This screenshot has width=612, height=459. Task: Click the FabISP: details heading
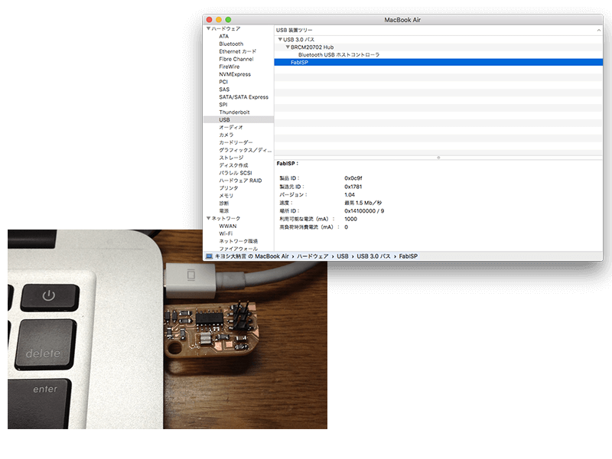point(288,164)
